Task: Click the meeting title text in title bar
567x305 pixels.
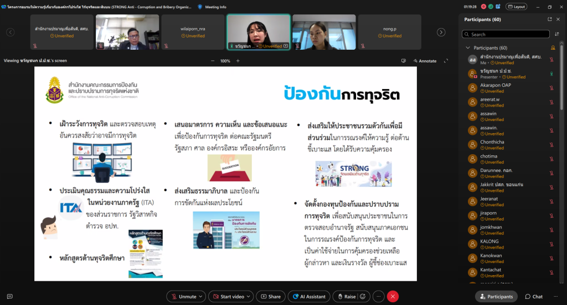Action: click(x=100, y=7)
